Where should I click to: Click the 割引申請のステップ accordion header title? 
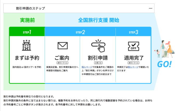click(30, 8)
